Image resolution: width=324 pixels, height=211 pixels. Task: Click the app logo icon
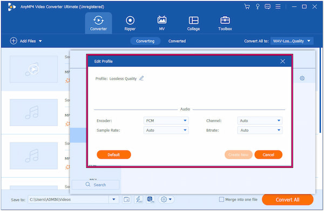click(12, 7)
